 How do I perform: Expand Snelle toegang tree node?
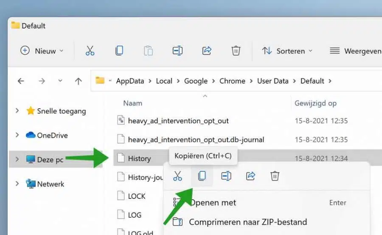(17, 111)
